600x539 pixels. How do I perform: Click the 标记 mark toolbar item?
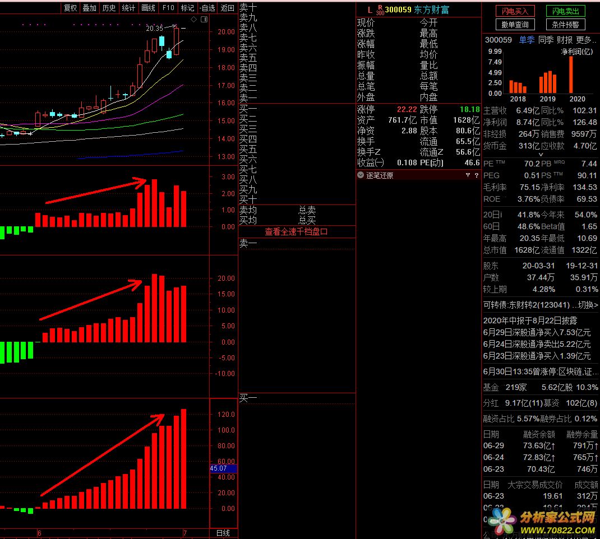tap(187, 8)
